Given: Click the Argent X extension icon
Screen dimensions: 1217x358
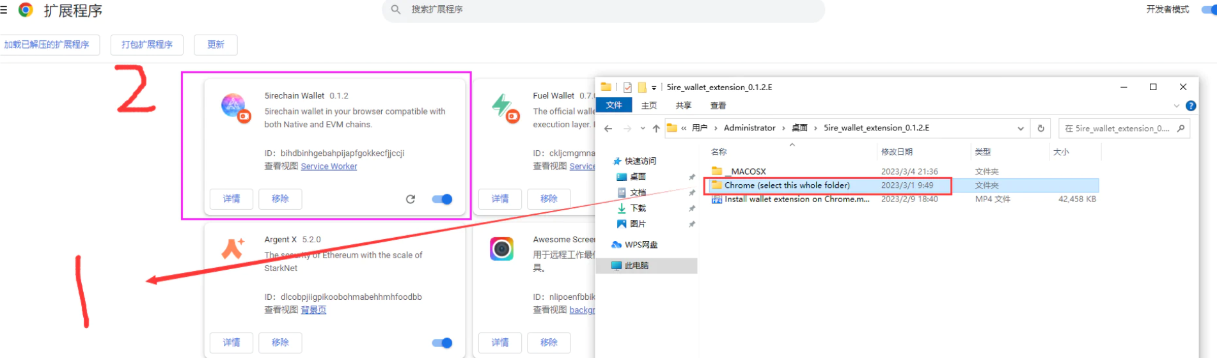Looking at the screenshot, I should (233, 248).
